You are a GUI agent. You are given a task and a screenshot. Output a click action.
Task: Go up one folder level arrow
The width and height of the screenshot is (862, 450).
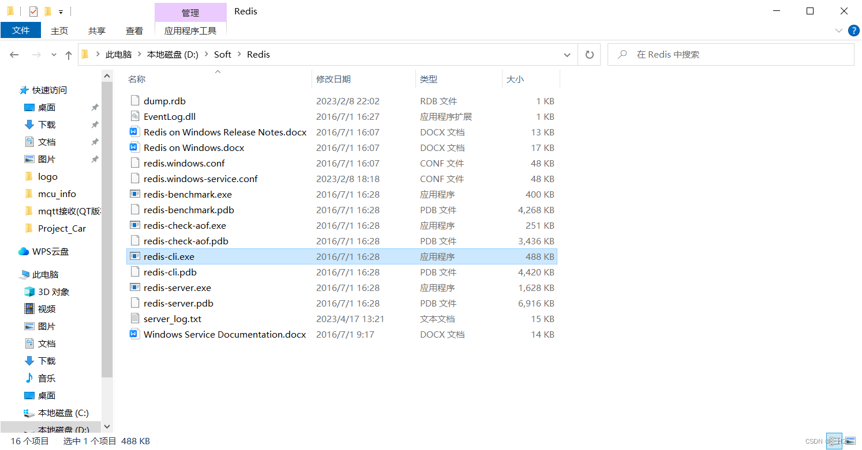point(69,55)
